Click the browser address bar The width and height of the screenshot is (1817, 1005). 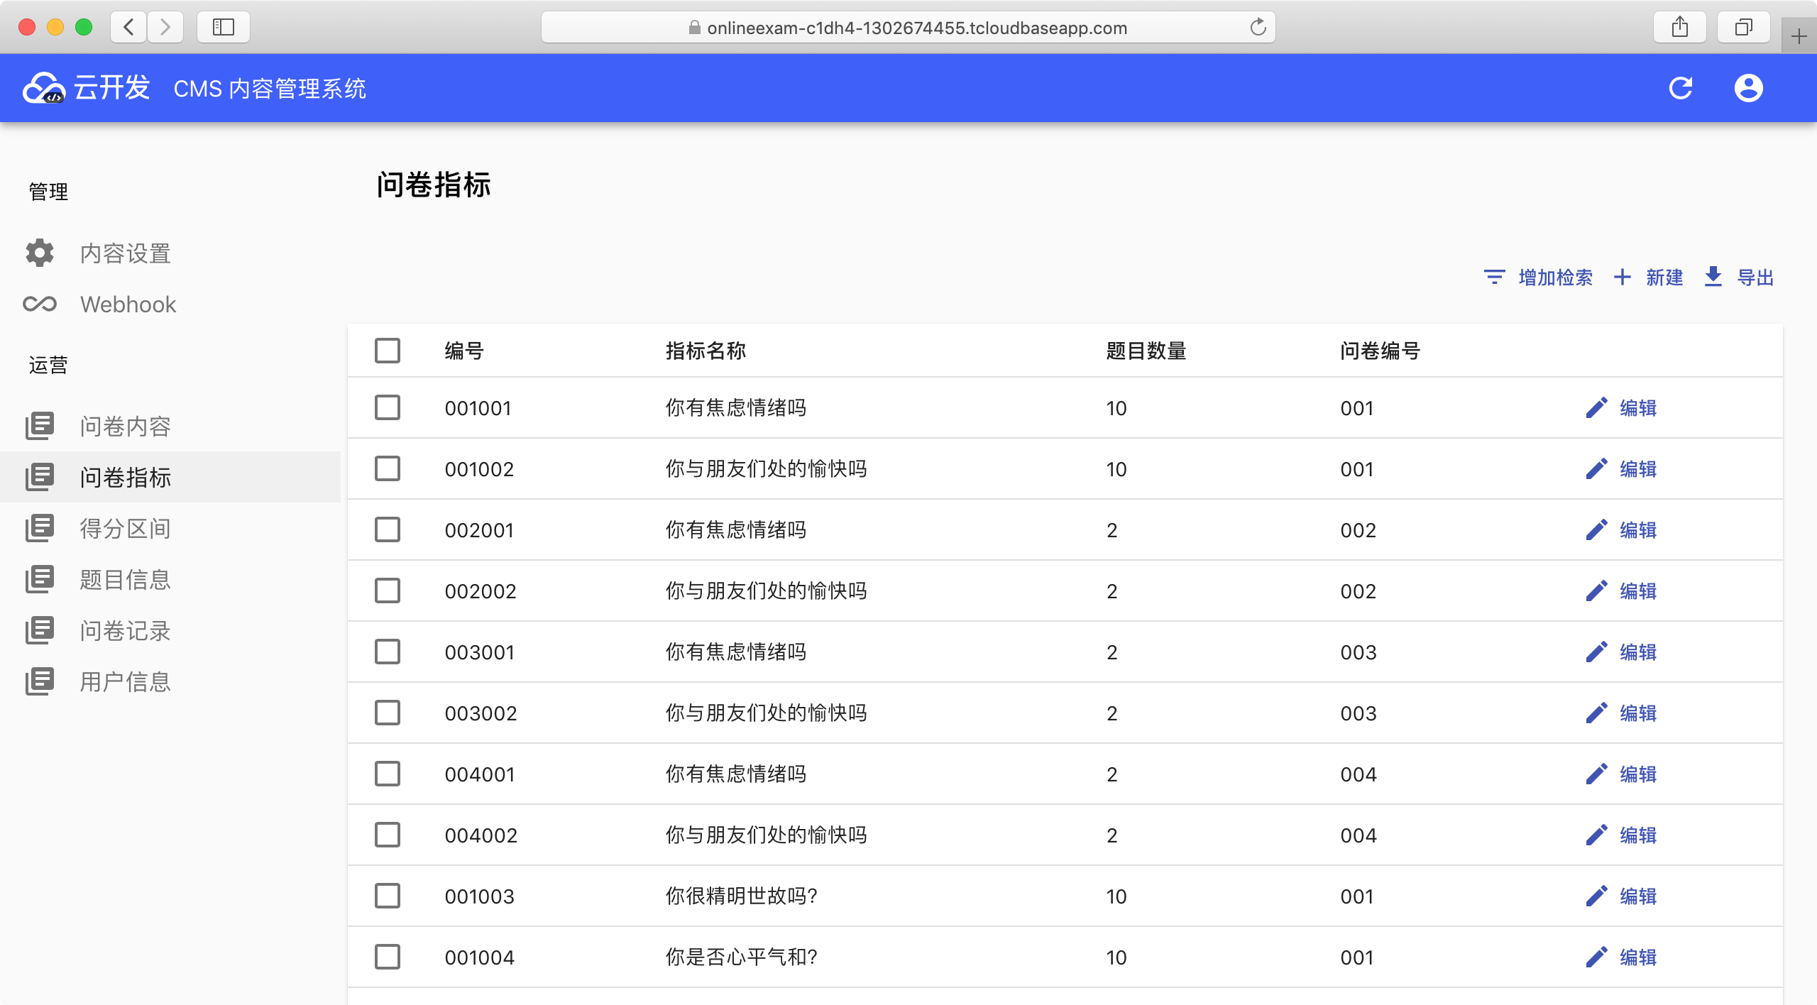[x=908, y=28]
